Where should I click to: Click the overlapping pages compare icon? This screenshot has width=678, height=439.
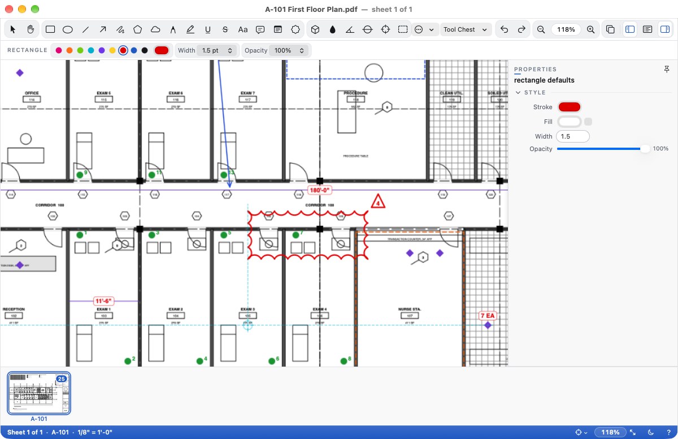tap(610, 29)
